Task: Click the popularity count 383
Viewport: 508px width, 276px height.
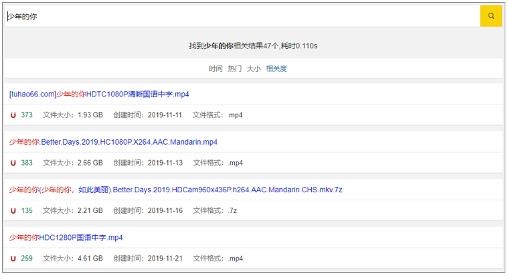Action: (27, 163)
